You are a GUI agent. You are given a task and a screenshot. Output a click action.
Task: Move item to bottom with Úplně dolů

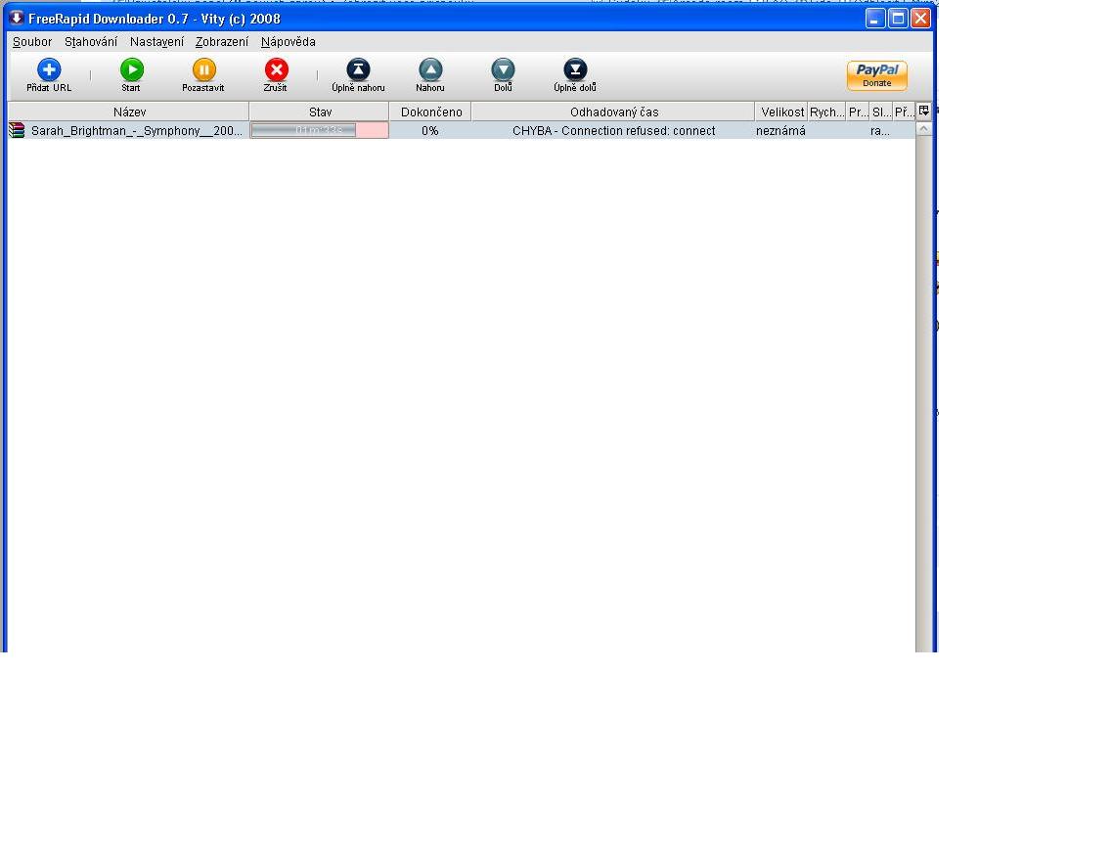(575, 69)
